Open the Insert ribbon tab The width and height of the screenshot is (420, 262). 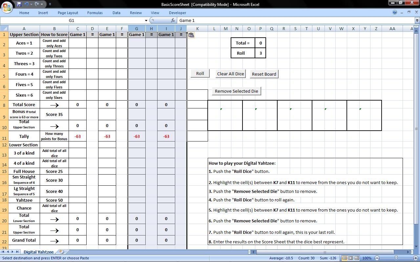(x=43, y=13)
